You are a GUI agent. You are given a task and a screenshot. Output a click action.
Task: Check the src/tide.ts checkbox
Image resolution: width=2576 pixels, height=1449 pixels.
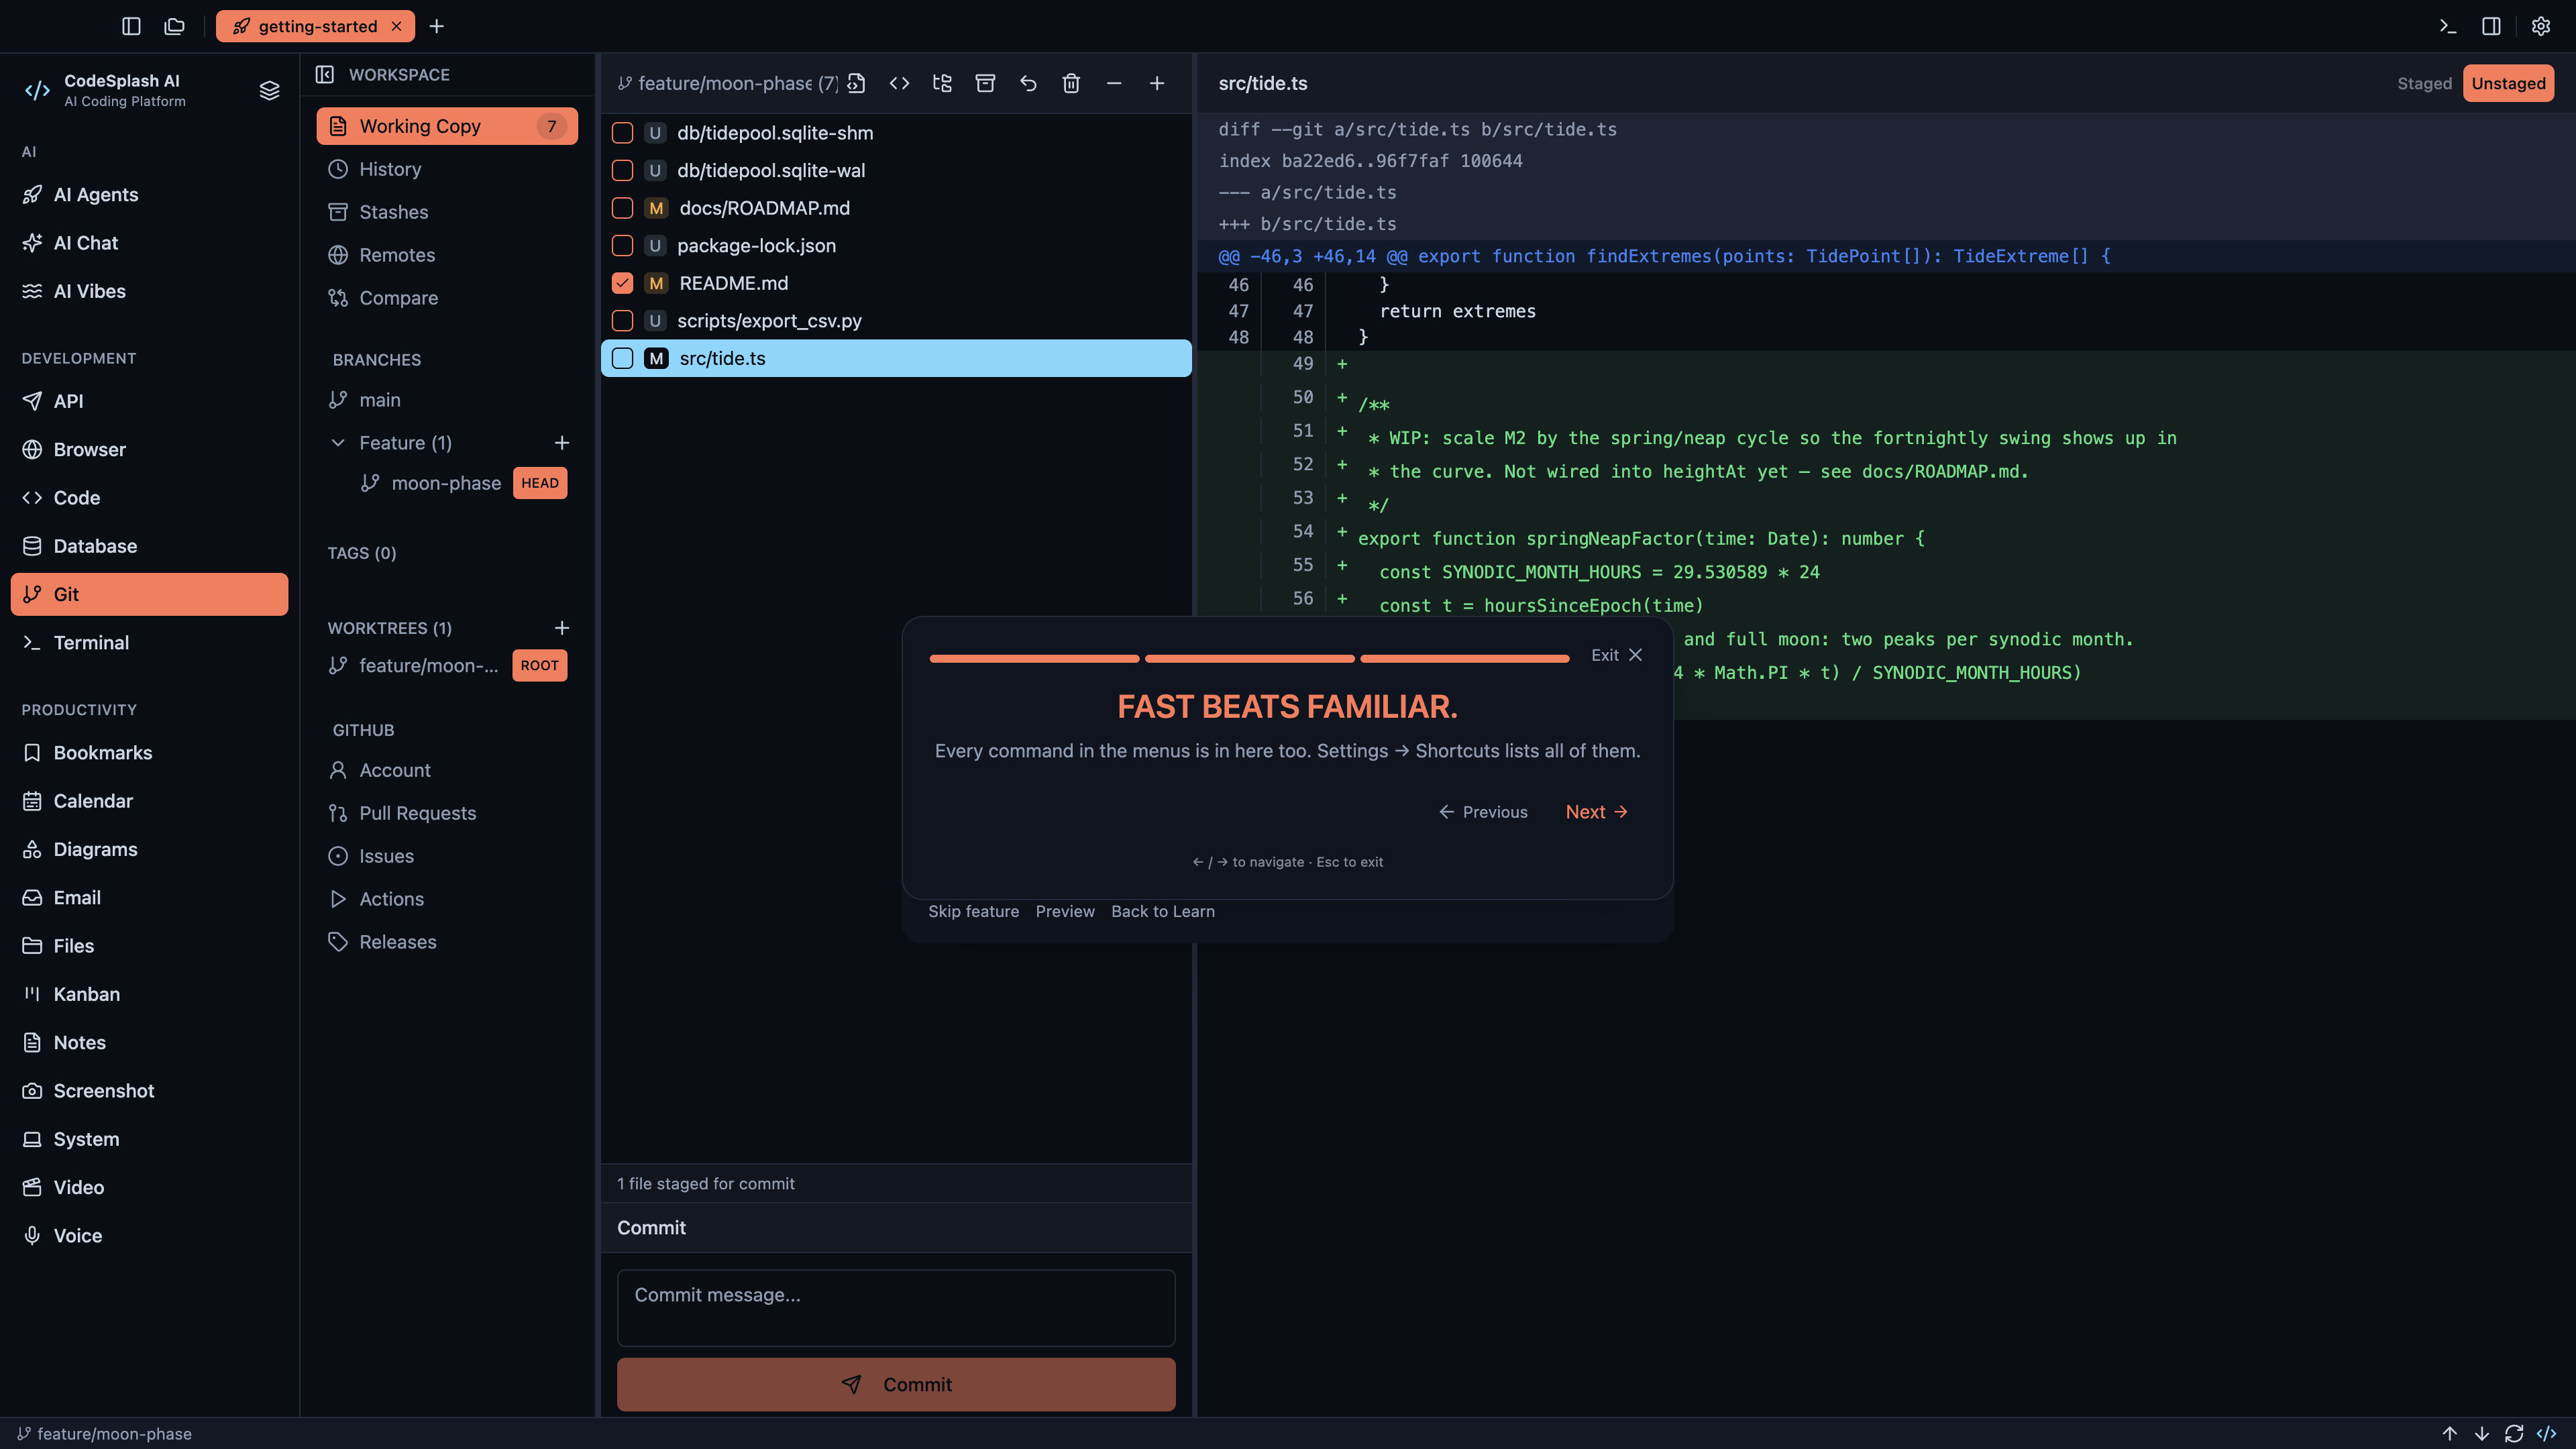point(622,358)
